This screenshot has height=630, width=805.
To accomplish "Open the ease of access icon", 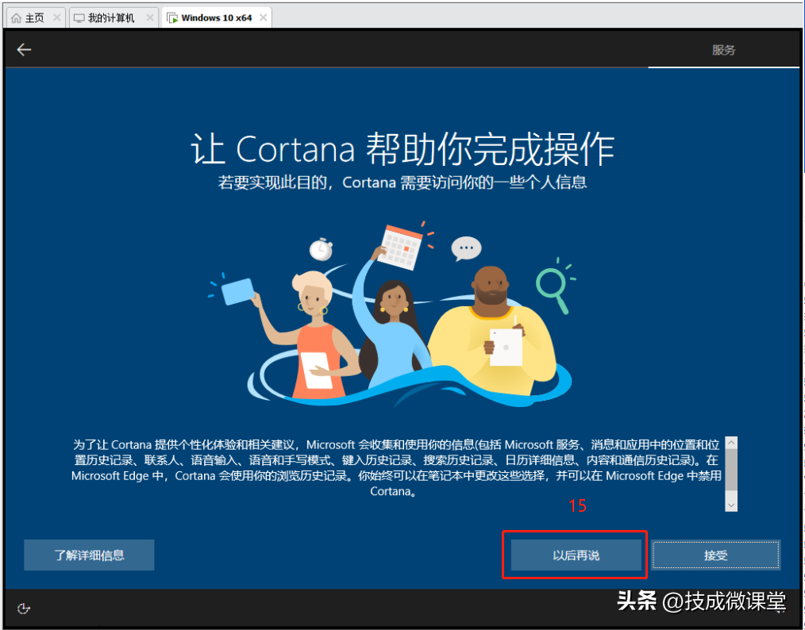I will pyautogui.click(x=24, y=609).
